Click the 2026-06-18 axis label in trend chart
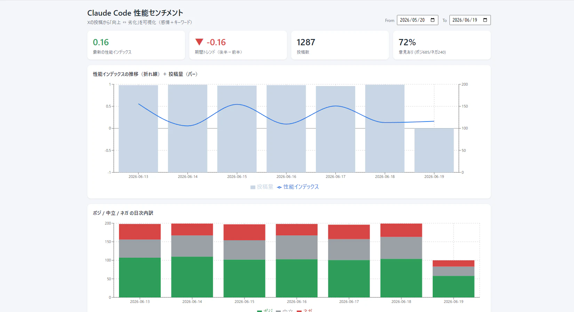 (x=385, y=177)
